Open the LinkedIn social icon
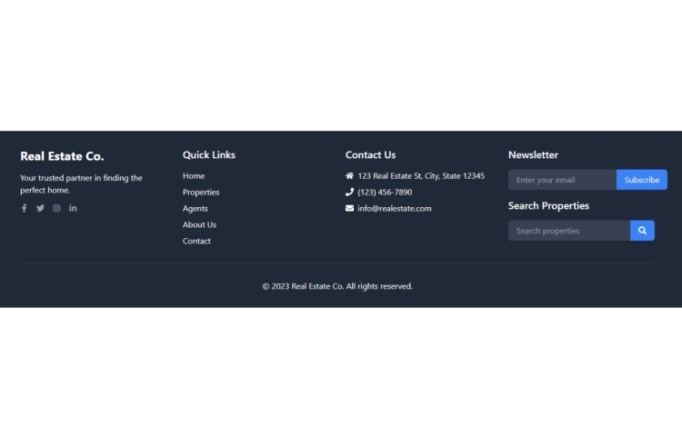682x426 pixels. pos(73,208)
